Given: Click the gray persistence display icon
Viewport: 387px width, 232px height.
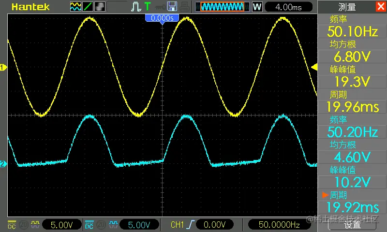Looking at the screenshot, I should point(100,7).
